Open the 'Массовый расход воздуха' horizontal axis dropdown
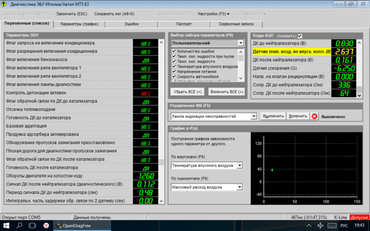 click(x=239, y=187)
